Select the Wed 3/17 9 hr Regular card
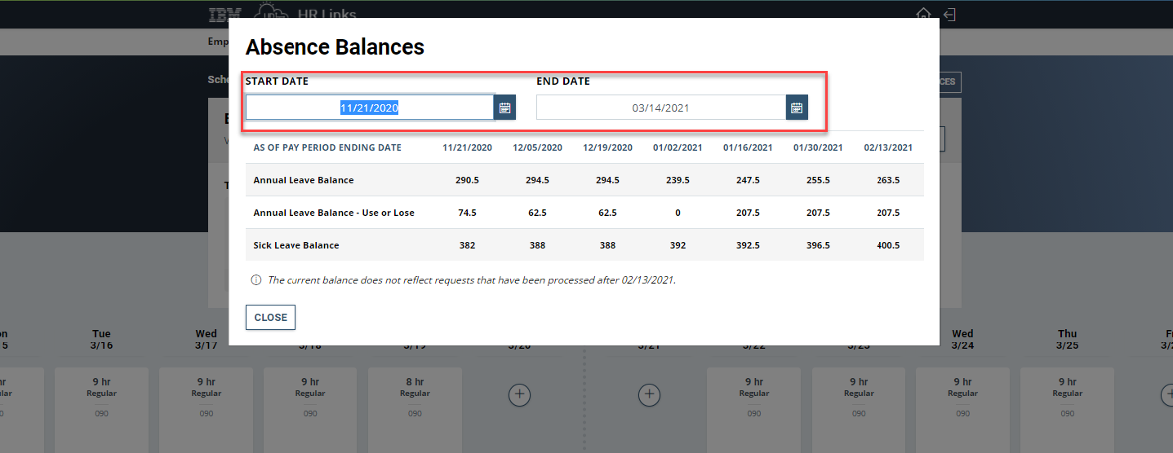The width and height of the screenshot is (1173, 453). 206,410
